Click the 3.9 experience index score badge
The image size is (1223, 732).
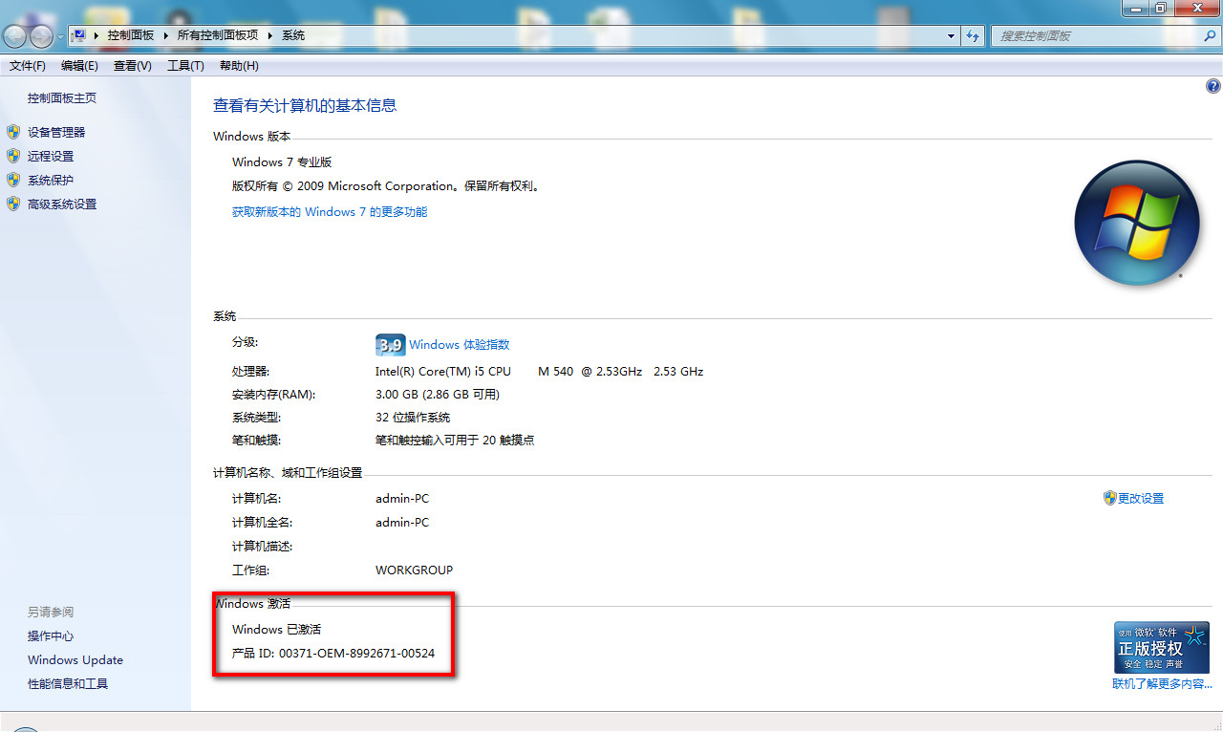(x=391, y=345)
